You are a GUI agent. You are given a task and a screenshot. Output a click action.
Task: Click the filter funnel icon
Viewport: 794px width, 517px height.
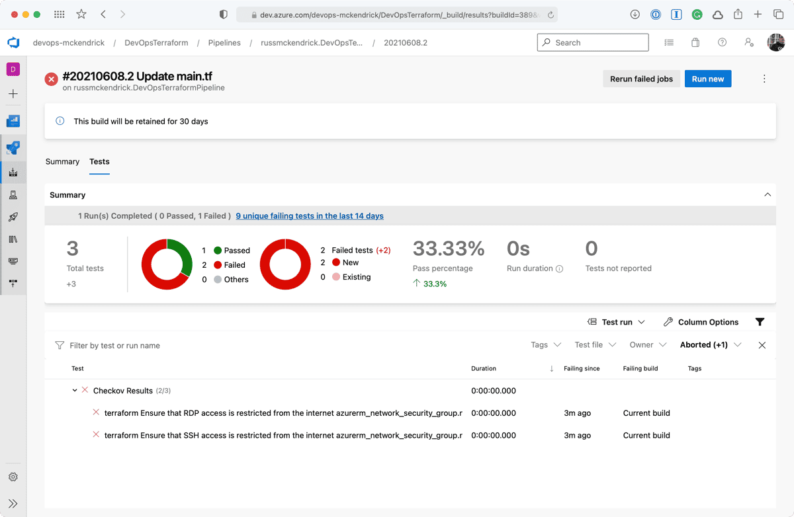click(x=760, y=322)
